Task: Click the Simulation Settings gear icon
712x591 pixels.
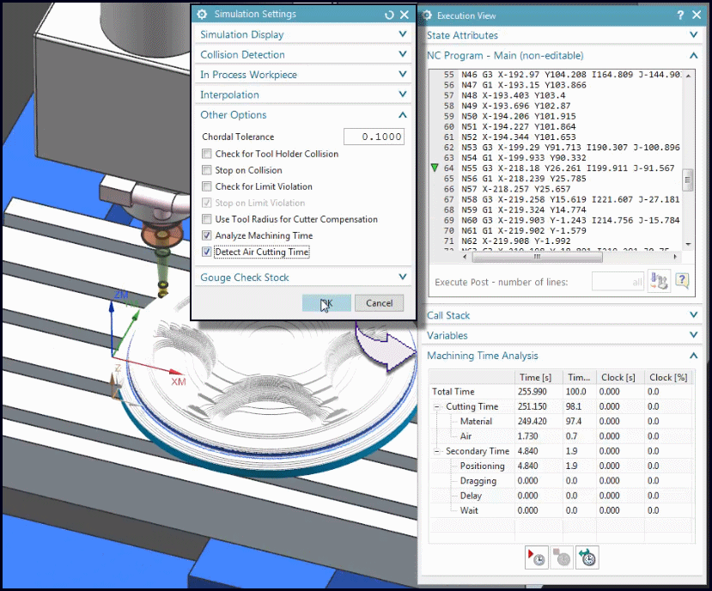Action: tap(203, 15)
